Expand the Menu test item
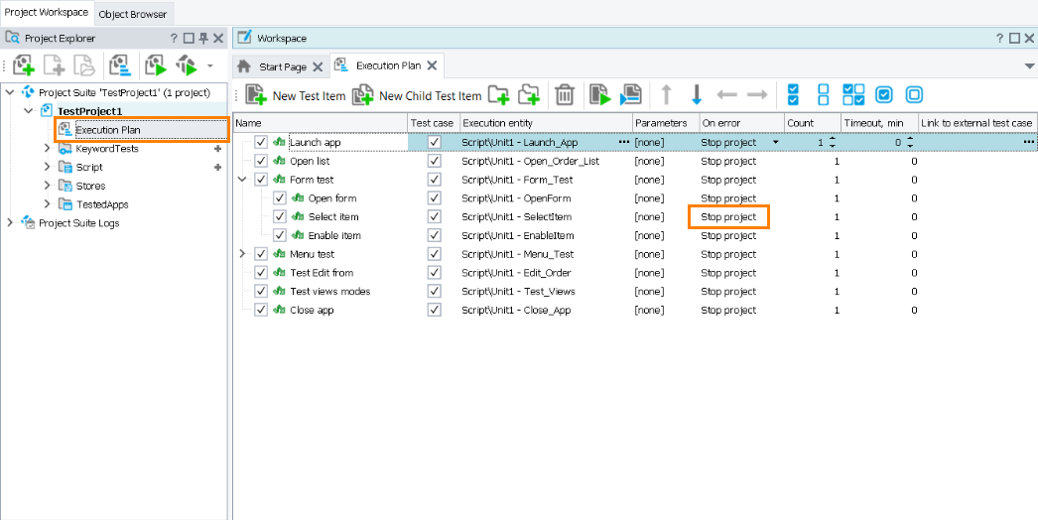The height and width of the screenshot is (520, 1038). pos(243,254)
